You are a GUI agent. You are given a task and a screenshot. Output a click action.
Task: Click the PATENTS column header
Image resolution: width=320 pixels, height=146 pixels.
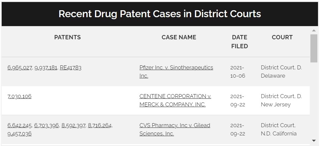(68, 37)
